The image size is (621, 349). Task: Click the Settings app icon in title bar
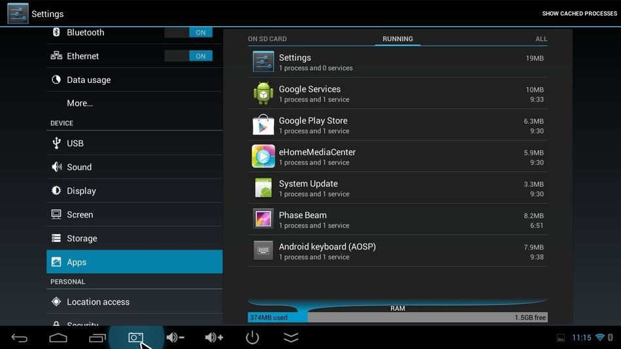tap(18, 14)
